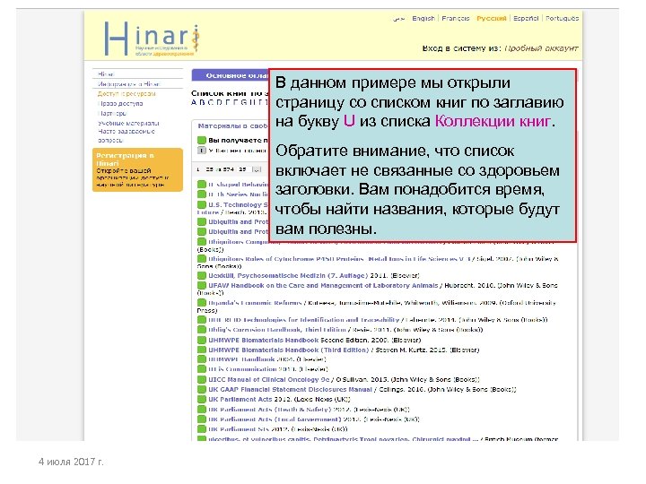The image size is (646, 484).
Task: Open UFAW Handbook on Laboratory Animals
Action: pyautogui.click(x=323, y=285)
